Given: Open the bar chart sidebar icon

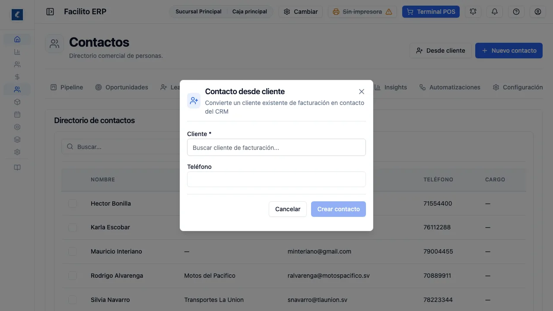Looking at the screenshot, I should [17, 52].
